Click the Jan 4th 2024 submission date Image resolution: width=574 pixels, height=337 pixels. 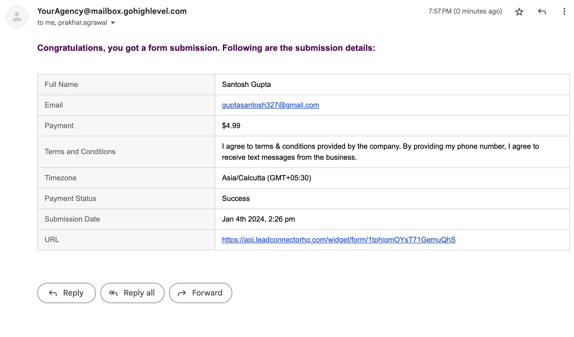[258, 219]
